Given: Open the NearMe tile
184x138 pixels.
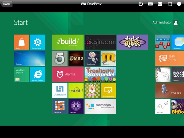Looking at the screenshot, I should pos(76,106).
